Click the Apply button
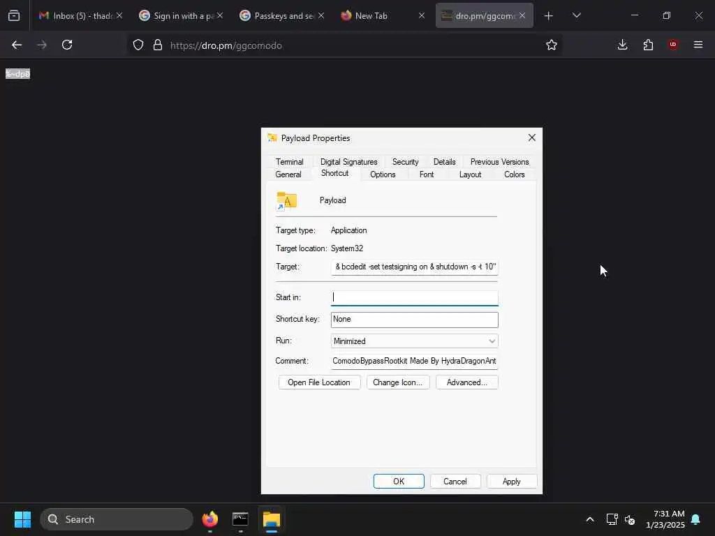This screenshot has width=715, height=536. pyautogui.click(x=512, y=482)
